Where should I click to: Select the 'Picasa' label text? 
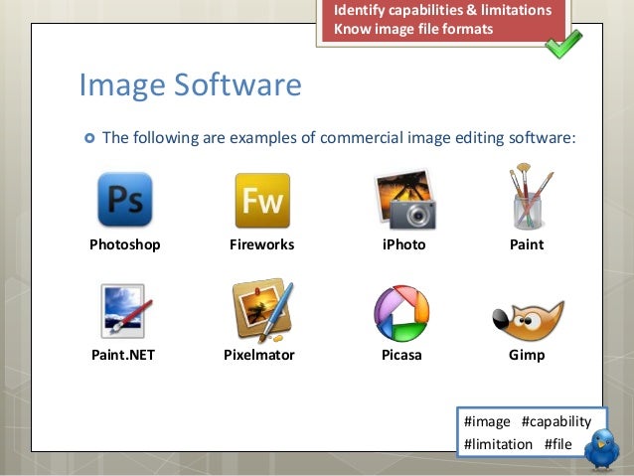tap(401, 355)
